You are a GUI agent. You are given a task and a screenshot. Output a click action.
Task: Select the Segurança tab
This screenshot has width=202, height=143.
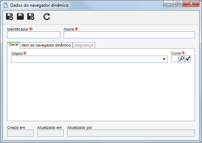click(84, 45)
